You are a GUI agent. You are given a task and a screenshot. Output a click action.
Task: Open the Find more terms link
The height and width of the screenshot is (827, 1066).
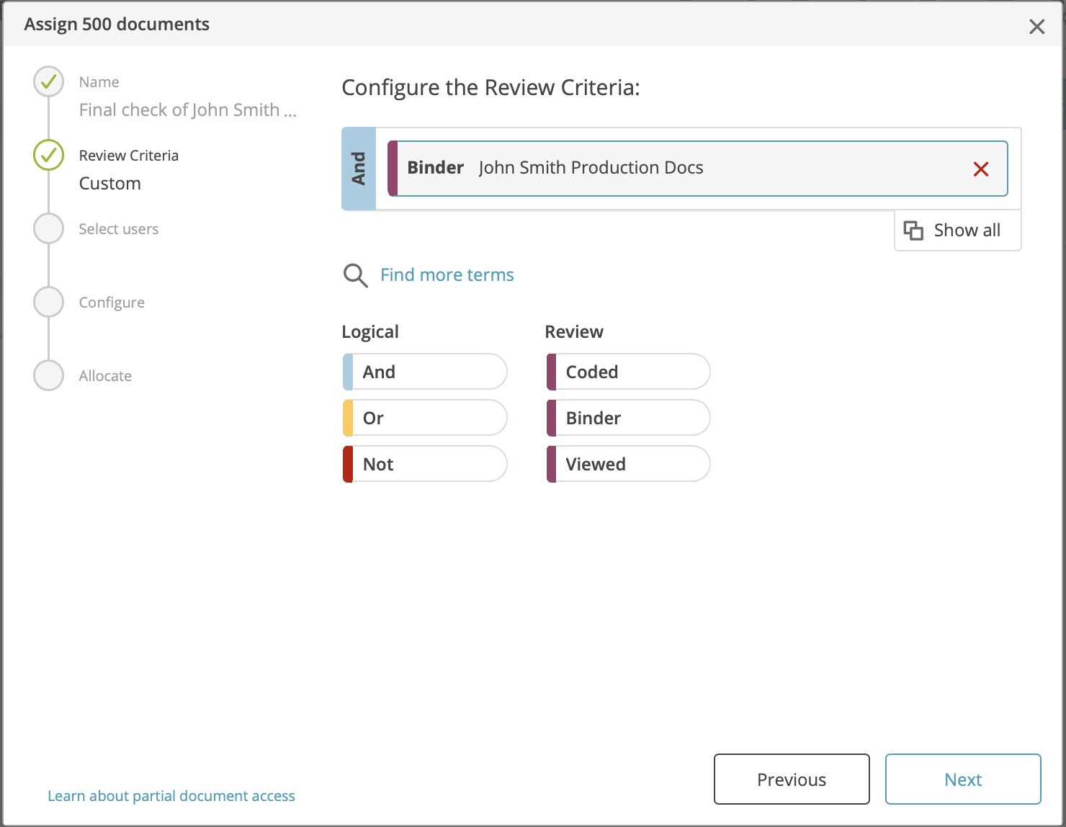(447, 275)
